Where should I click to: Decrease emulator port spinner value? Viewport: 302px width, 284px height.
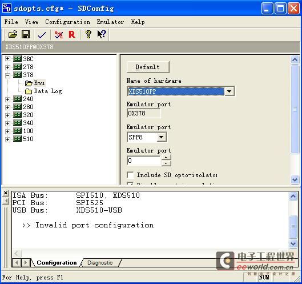click(x=166, y=163)
